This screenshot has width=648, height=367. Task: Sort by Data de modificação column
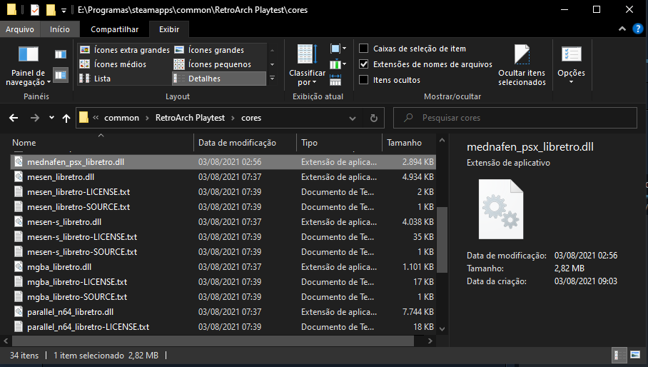[245, 143]
